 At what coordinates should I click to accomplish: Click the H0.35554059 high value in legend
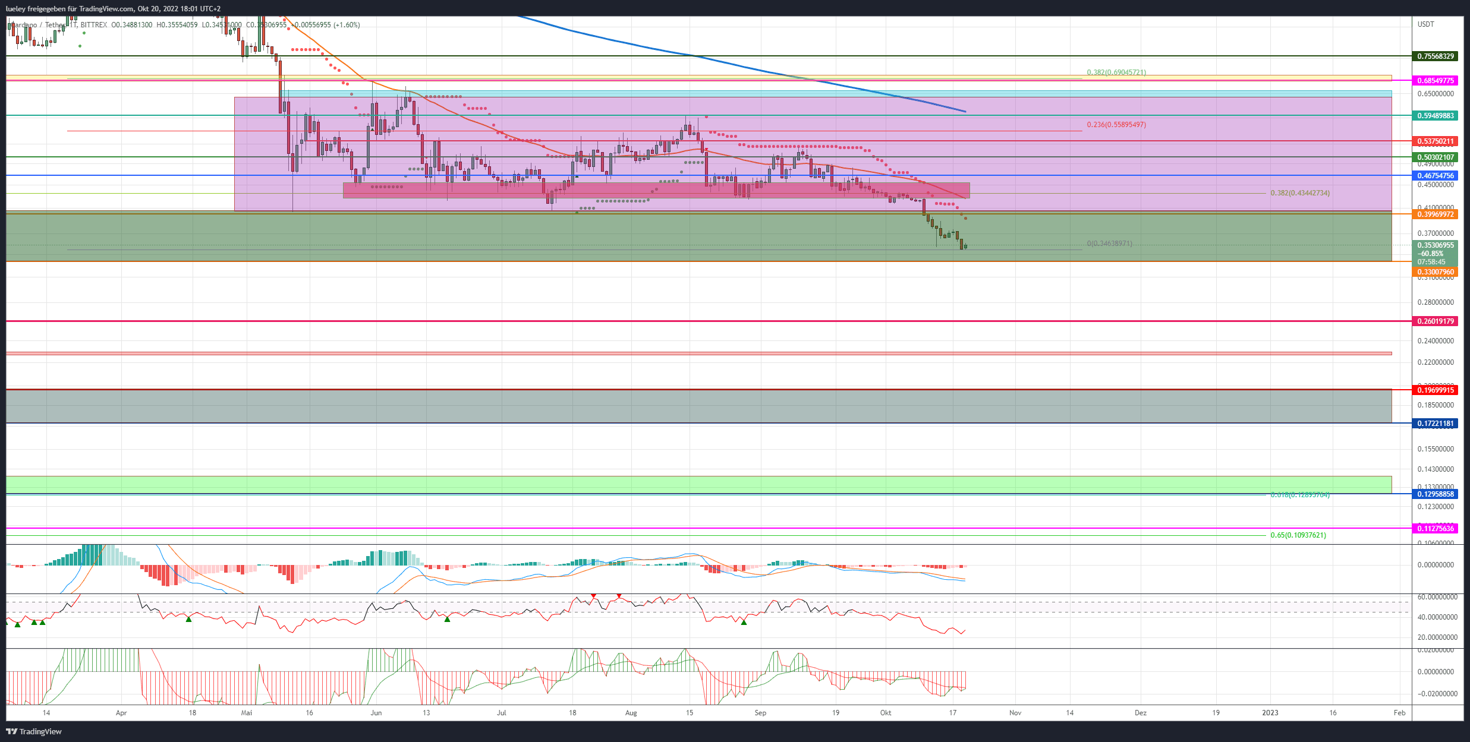coord(177,25)
